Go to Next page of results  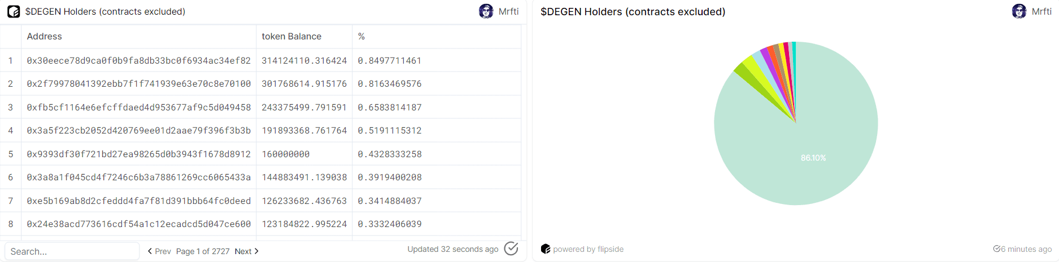click(247, 251)
